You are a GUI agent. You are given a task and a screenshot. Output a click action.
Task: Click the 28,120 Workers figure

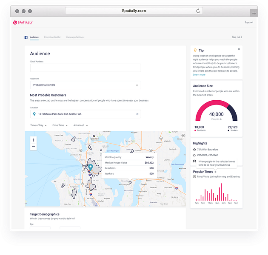tap(233, 127)
